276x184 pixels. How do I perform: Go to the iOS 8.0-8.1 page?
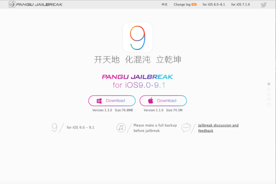(214, 5)
